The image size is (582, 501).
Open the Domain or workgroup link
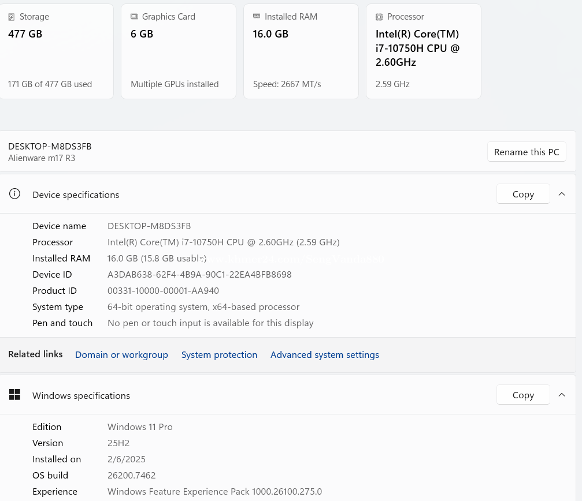coord(121,354)
